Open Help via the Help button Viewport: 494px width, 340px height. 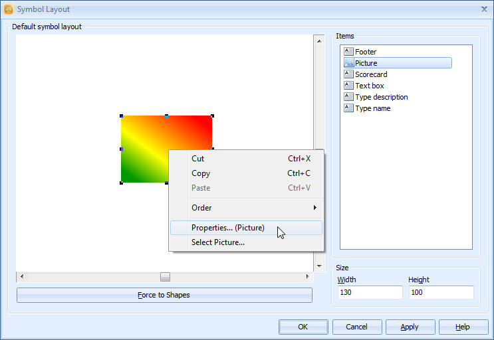click(x=463, y=327)
